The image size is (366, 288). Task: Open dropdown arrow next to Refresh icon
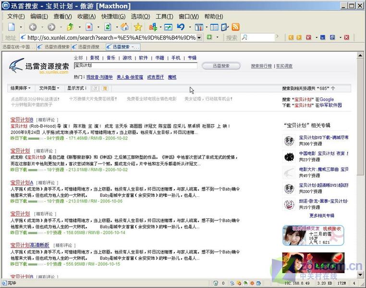click(x=117, y=27)
